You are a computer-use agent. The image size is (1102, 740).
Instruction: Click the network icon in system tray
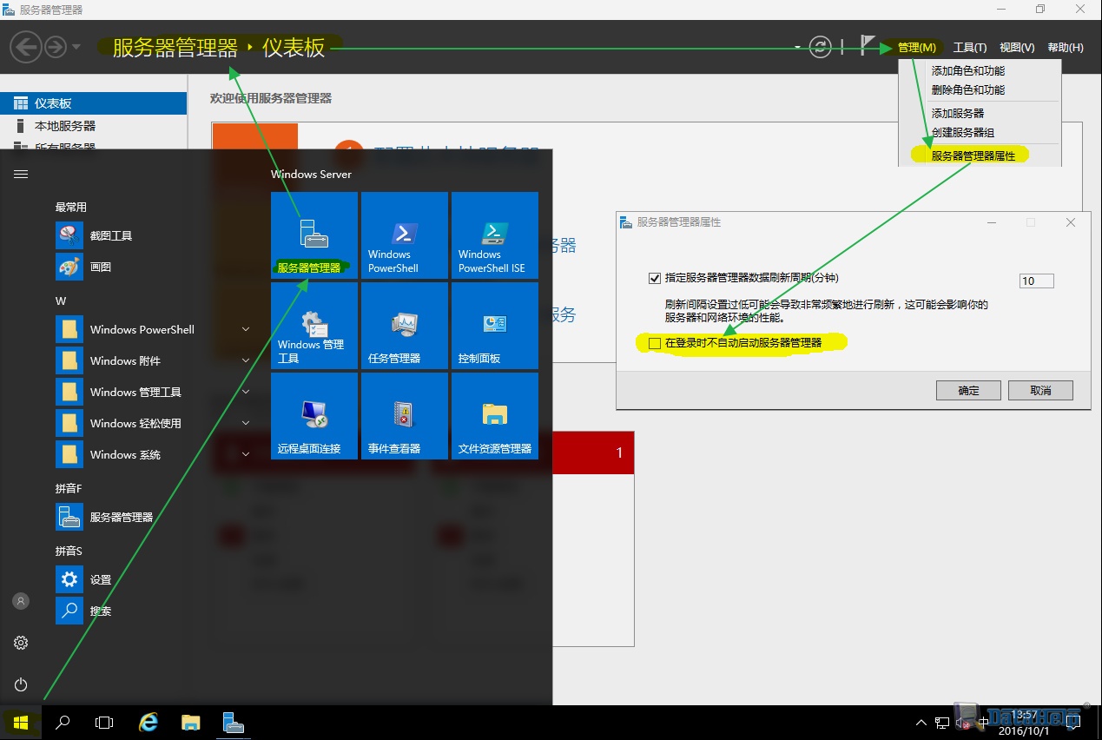point(941,723)
